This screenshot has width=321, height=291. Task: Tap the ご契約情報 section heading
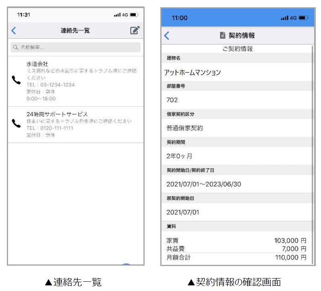237,49
